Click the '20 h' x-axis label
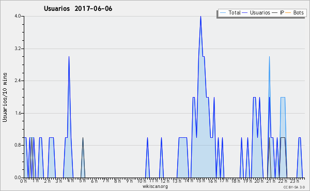This screenshot has height=191, width=310. (x=259, y=181)
